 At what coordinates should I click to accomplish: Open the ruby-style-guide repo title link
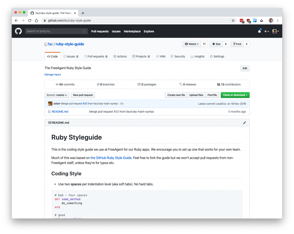coord(70,44)
